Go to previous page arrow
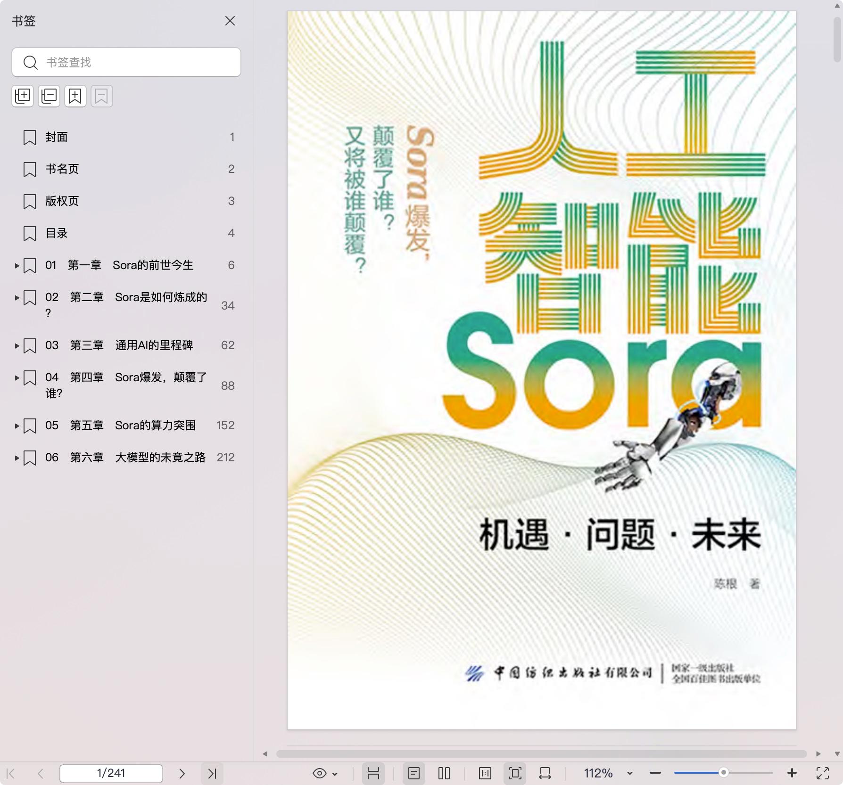This screenshot has width=843, height=785. [x=41, y=773]
